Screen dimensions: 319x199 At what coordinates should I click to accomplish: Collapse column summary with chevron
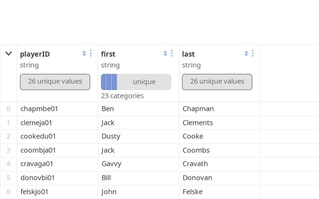pos(8,54)
